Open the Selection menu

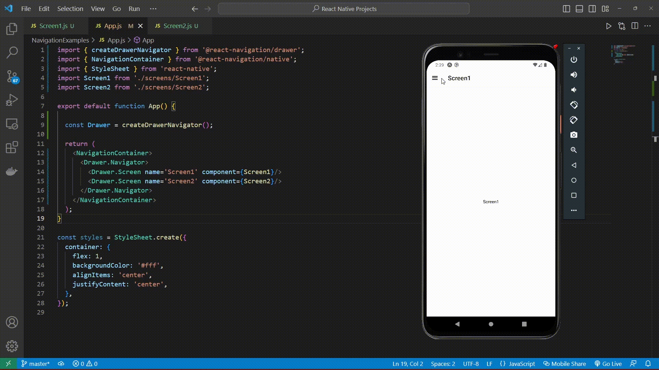(70, 9)
